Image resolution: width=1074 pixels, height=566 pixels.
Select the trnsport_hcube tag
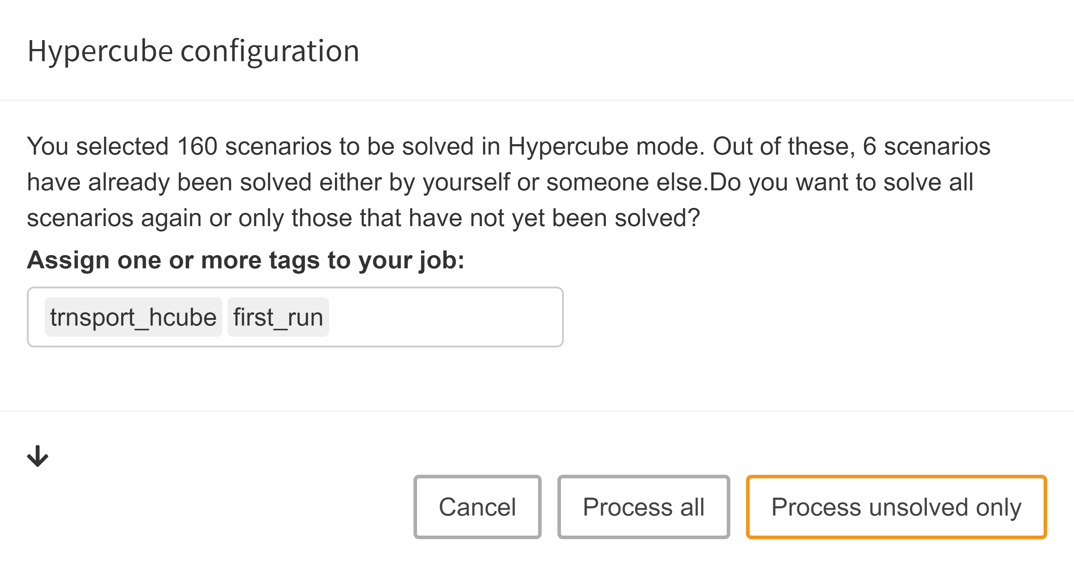(x=133, y=317)
